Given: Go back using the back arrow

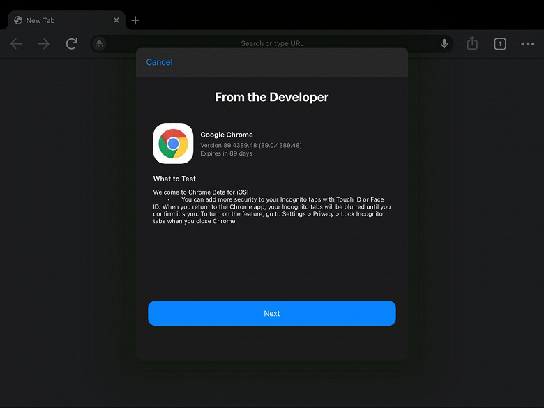Looking at the screenshot, I should pyautogui.click(x=16, y=44).
